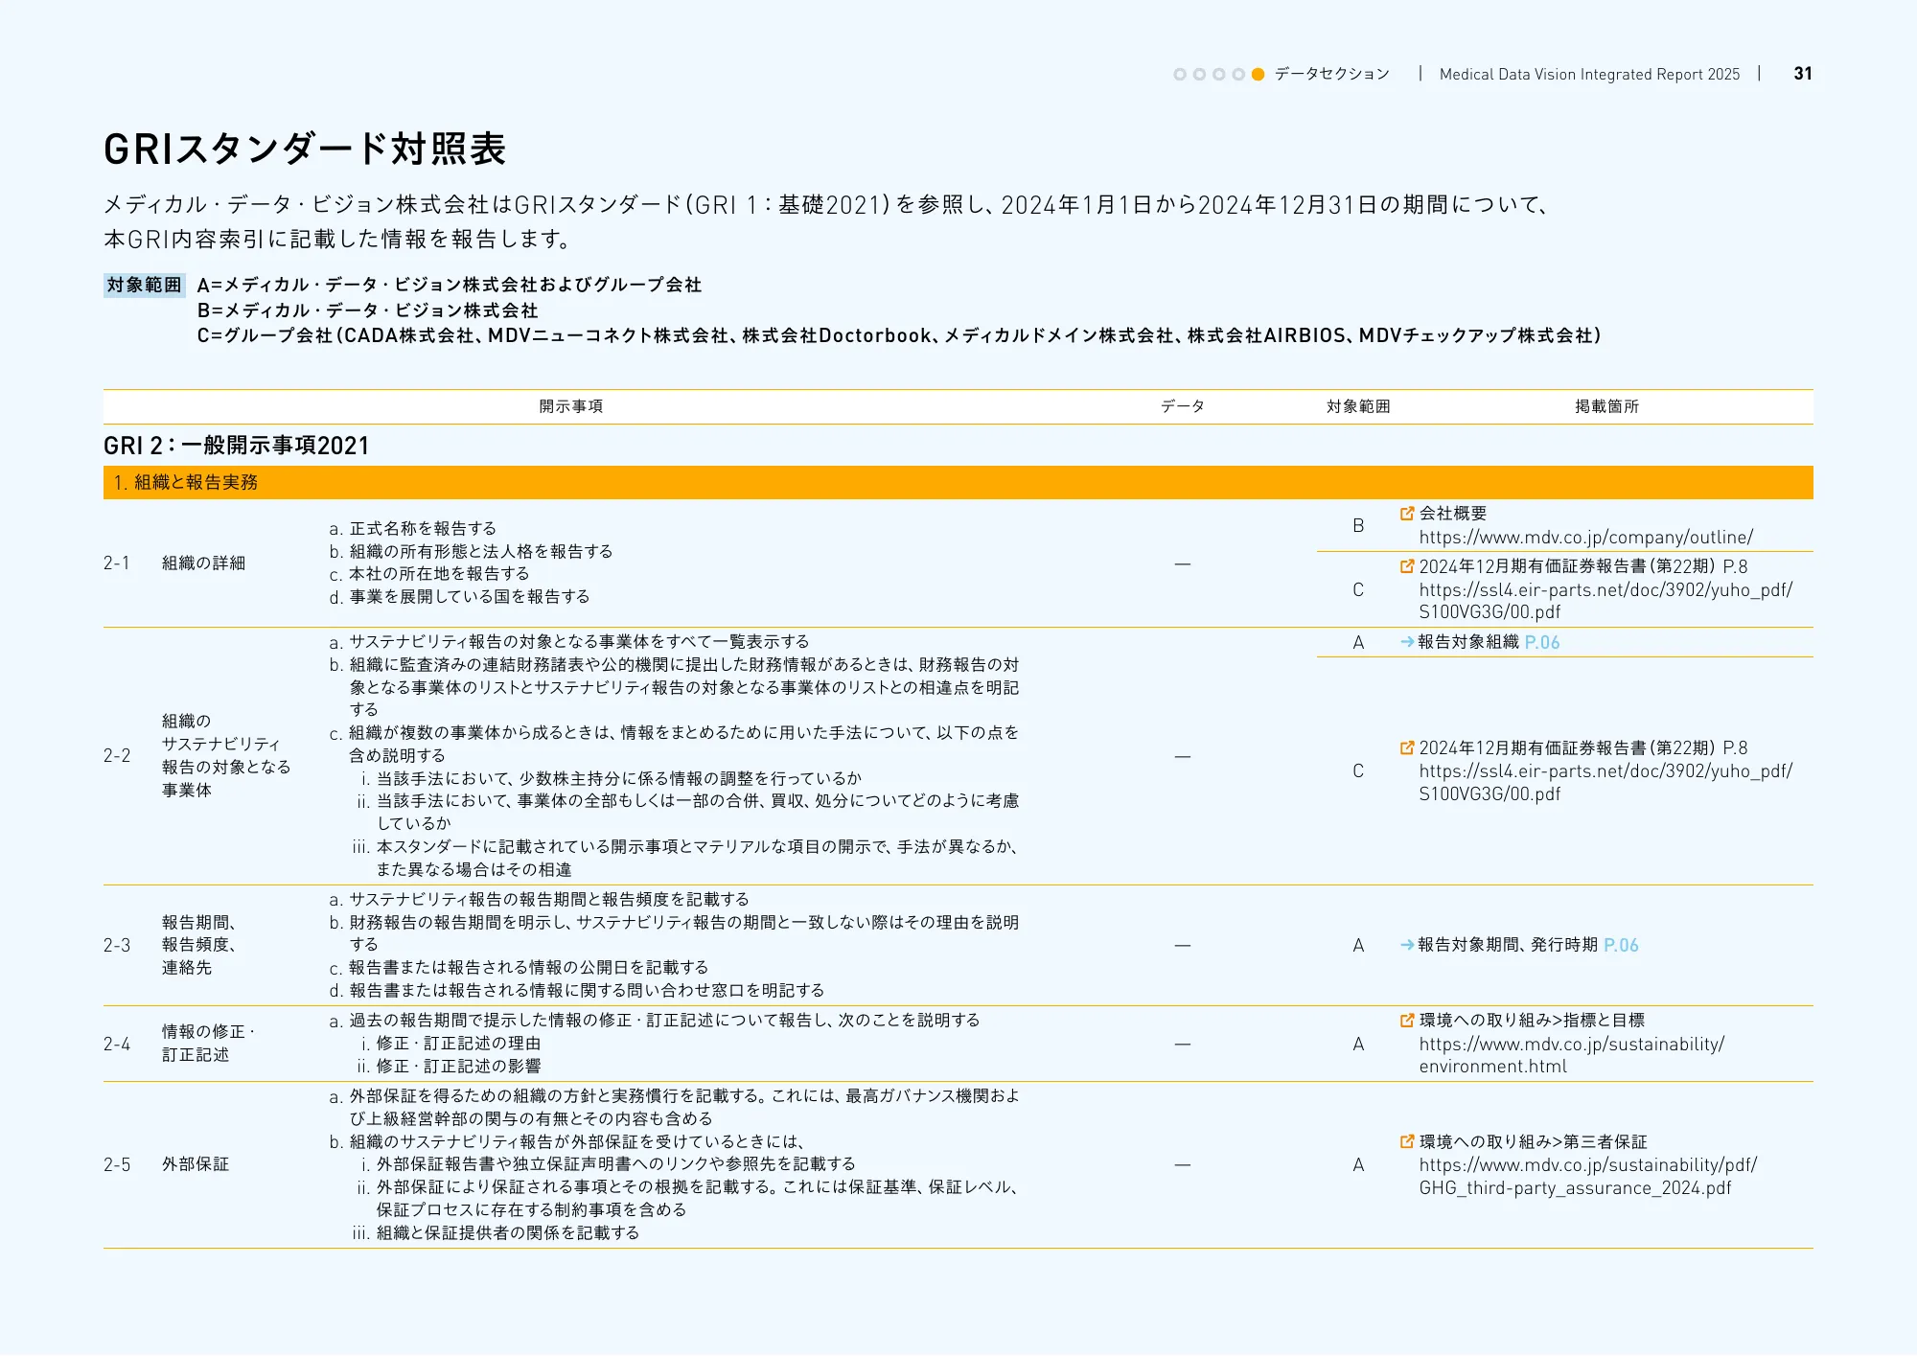Click external link icon beside 会社概要
Image resolution: width=1917 pixels, height=1356 pixels.
1406,514
